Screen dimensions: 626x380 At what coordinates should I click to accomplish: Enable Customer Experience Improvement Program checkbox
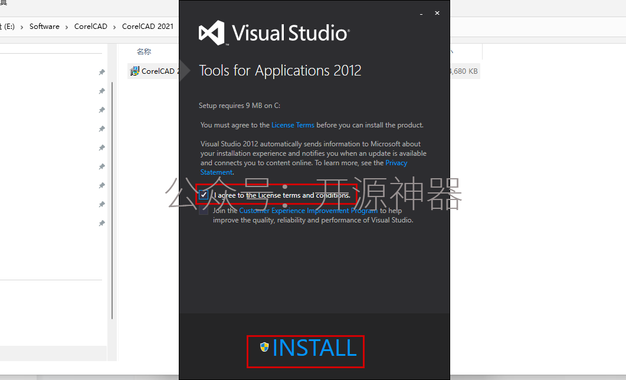204,210
